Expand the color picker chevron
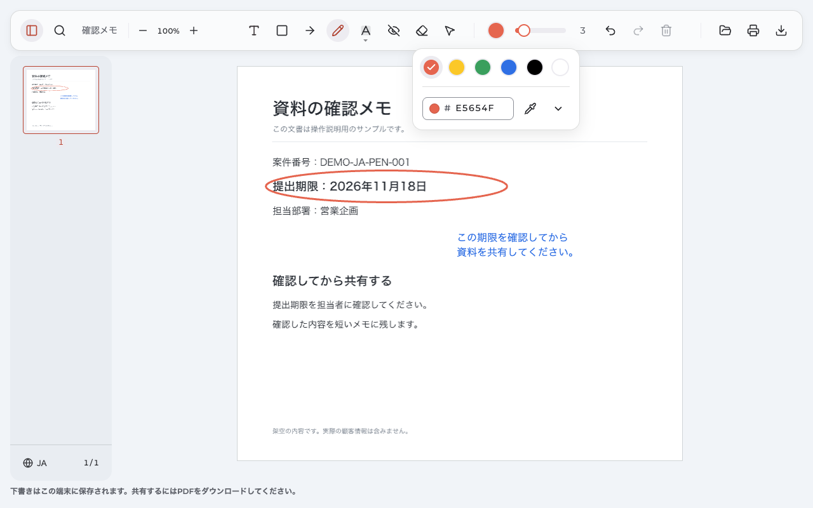The height and width of the screenshot is (508, 813). point(558,109)
